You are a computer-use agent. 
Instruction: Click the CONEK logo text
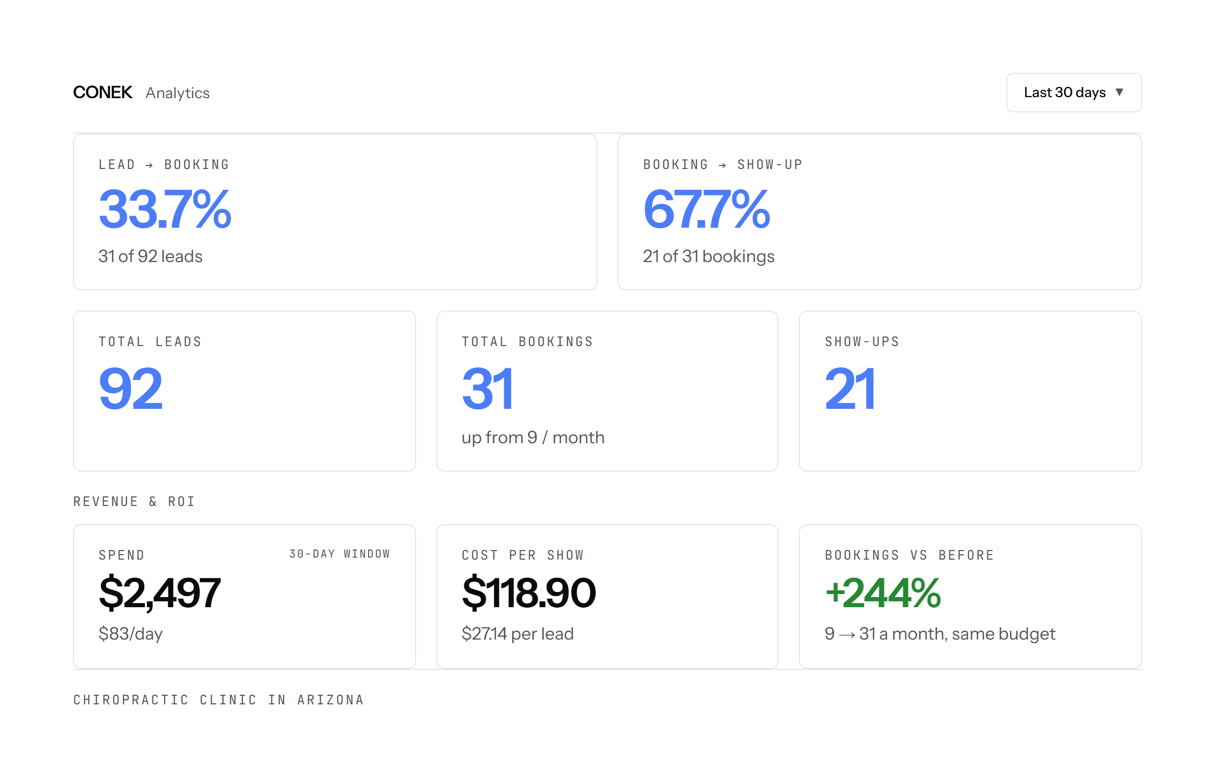pos(103,93)
